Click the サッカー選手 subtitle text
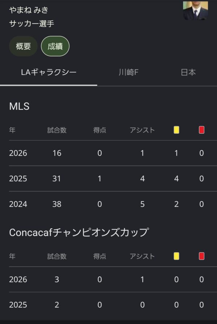Screen dimensions: 217x324 coord(31,23)
